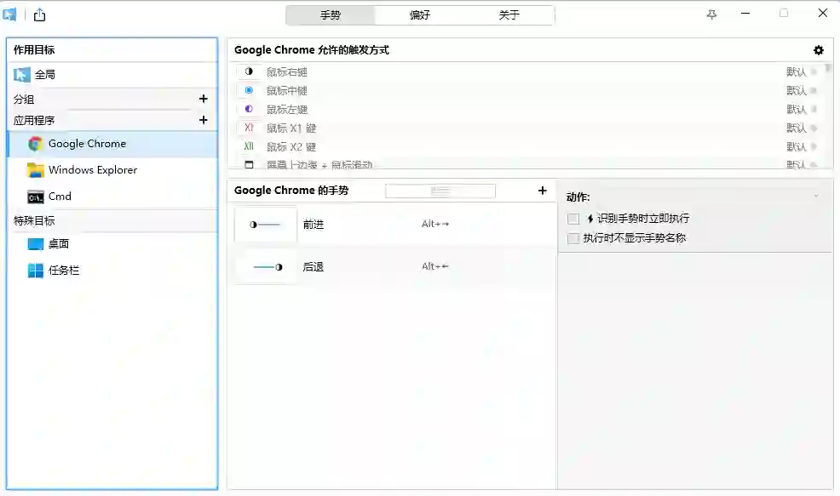The height and width of the screenshot is (496, 840).
Task: Click the 鼠标左键 trigger label
Action: tap(286, 109)
